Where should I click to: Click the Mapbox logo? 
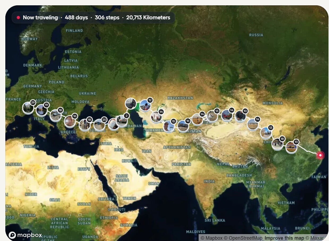(25, 235)
